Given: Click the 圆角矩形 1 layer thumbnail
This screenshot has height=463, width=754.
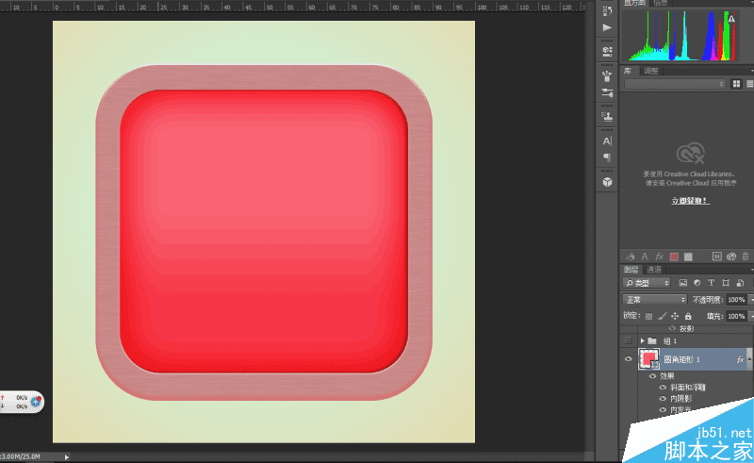Looking at the screenshot, I should point(648,359).
